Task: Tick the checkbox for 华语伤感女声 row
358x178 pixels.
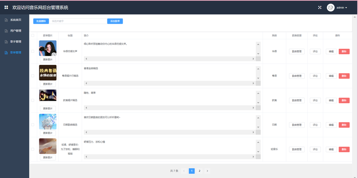Action: [33, 51]
